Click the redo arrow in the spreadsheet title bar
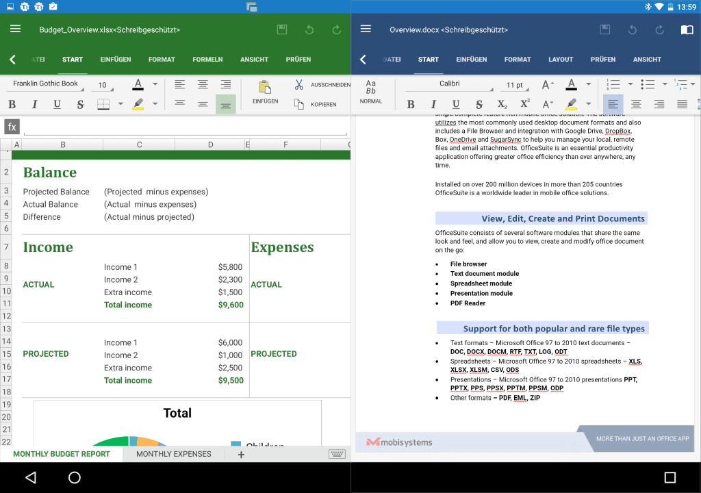The width and height of the screenshot is (701, 493). pos(337,29)
